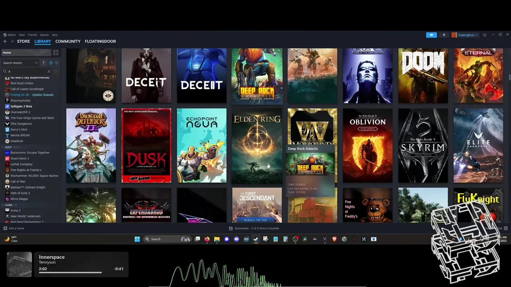Select Dead Island 2 in sidebar
The height and width of the screenshot is (287, 511).
point(20,158)
